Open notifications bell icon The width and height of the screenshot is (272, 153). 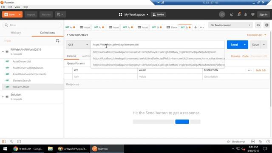point(246,14)
